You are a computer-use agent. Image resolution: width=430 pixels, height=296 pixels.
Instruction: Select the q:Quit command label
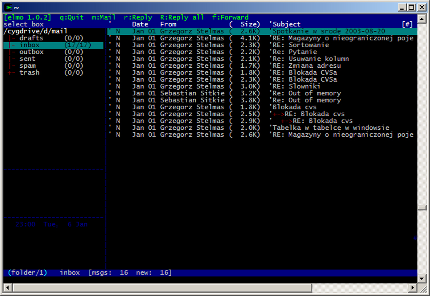coord(72,17)
